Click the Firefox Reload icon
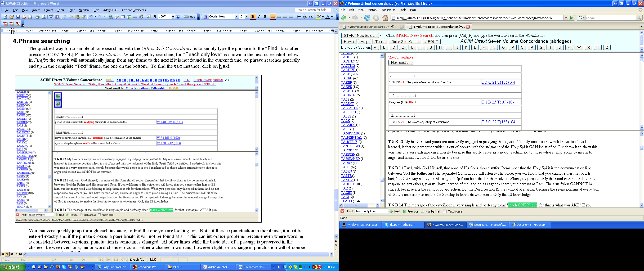644x271 pixels. coord(367,18)
